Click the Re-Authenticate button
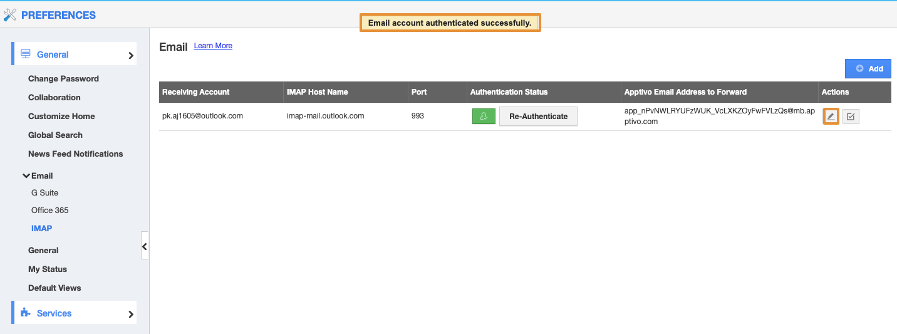The image size is (897, 334). [x=538, y=116]
